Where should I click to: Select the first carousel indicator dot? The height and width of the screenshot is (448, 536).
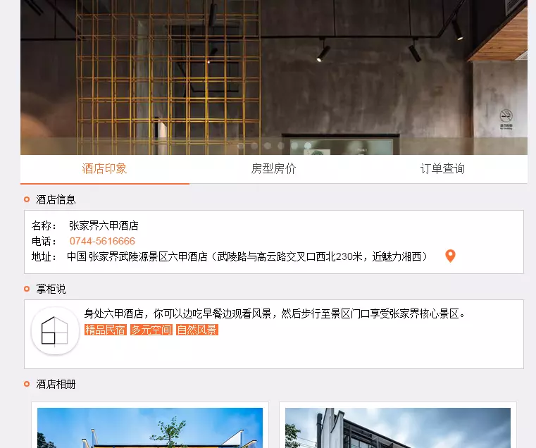pyautogui.click(x=241, y=146)
